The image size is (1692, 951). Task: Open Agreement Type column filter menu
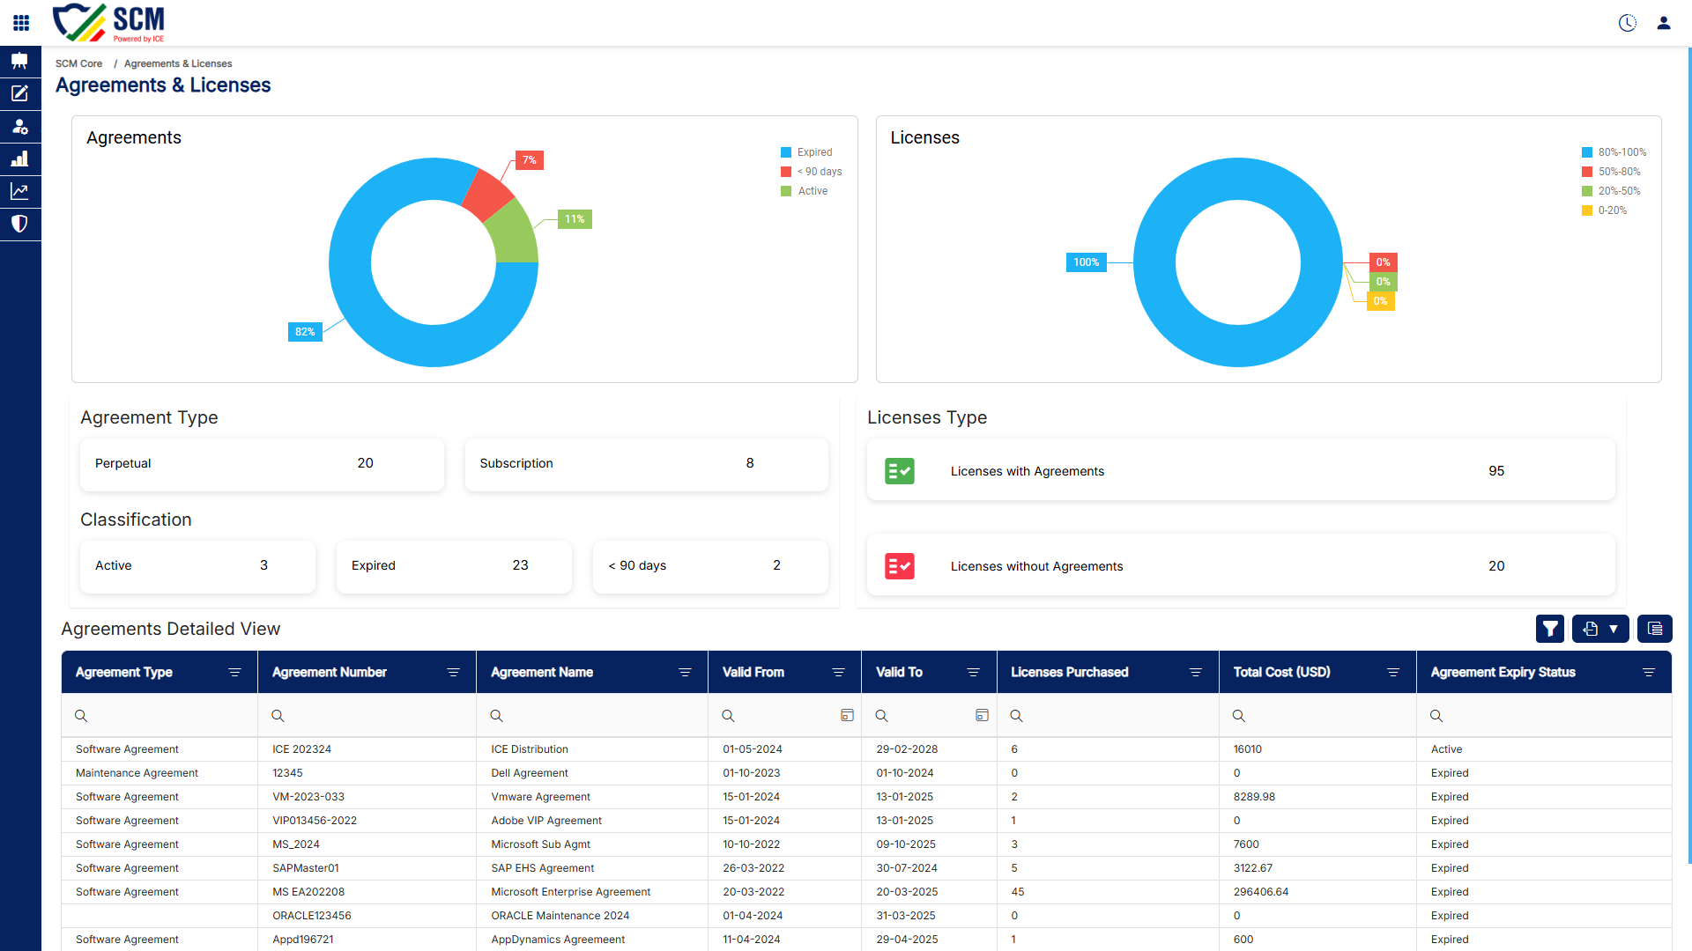234,673
